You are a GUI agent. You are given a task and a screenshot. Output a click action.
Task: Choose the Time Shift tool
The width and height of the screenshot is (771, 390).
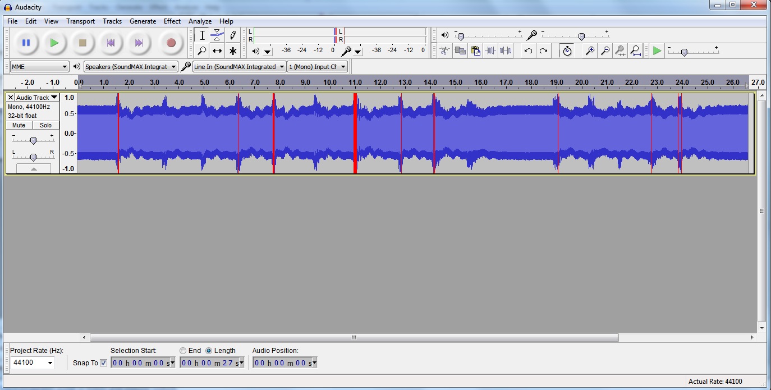[x=217, y=51]
